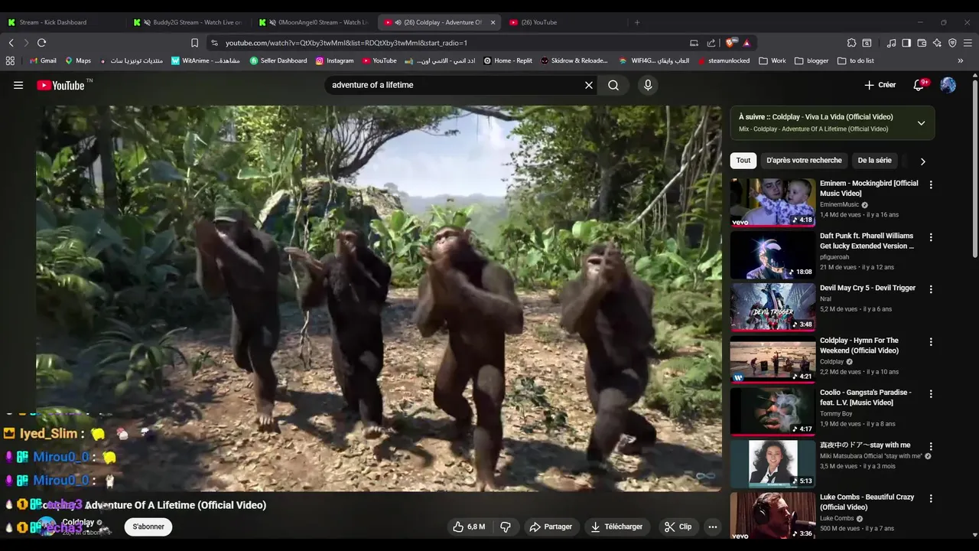Click the video player to pause
This screenshot has width=979, height=551.
379,298
